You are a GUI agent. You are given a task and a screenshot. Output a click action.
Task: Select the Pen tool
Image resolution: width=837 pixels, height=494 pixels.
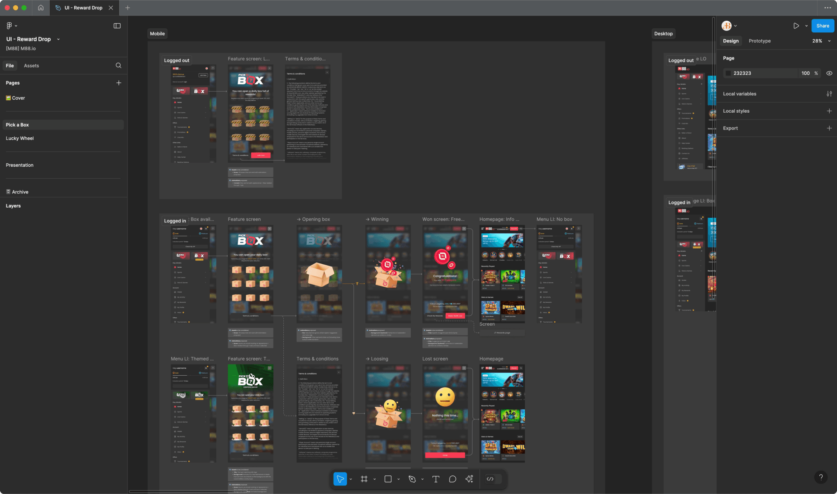point(412,479)
